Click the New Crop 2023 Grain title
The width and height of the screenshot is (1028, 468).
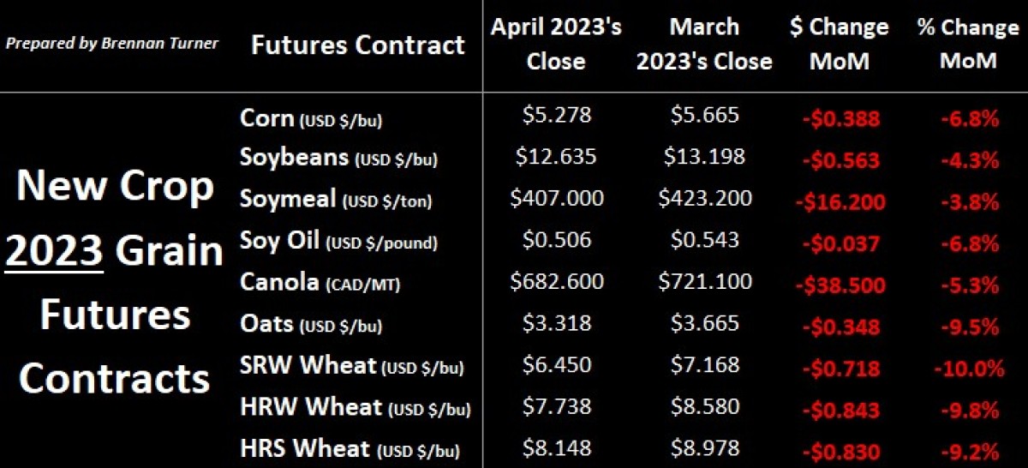coord(116,219)
